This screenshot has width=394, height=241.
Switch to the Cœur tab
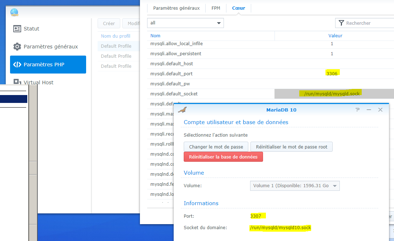[239, 8]
